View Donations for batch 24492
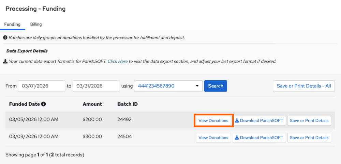341x164 pixels. pos(213,120)
